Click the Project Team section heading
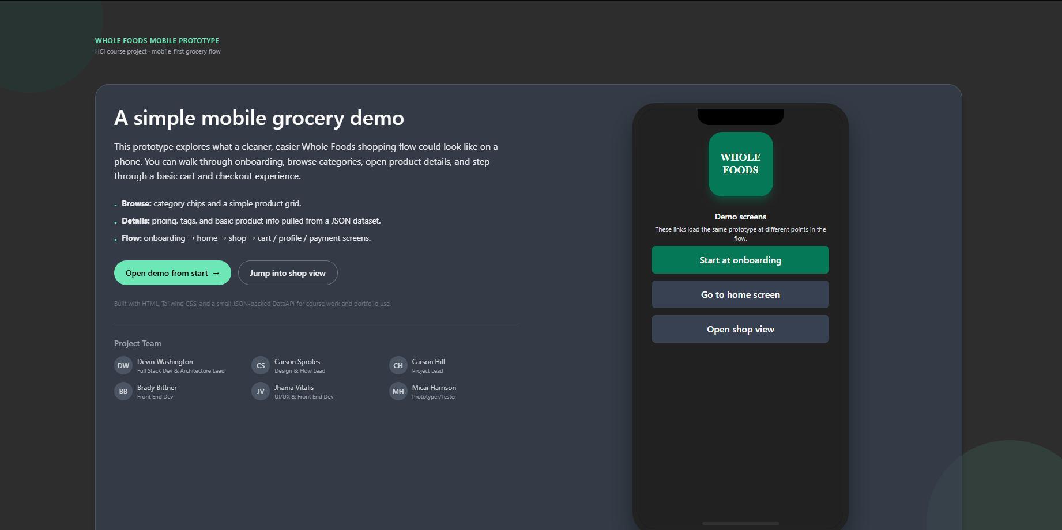This screenshot has width=1062, height=530. click(x=137, y=343)
